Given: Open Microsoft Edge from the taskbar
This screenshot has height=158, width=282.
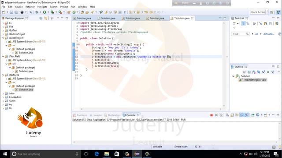Looking at the screenshot, I should tap(96, 154).
